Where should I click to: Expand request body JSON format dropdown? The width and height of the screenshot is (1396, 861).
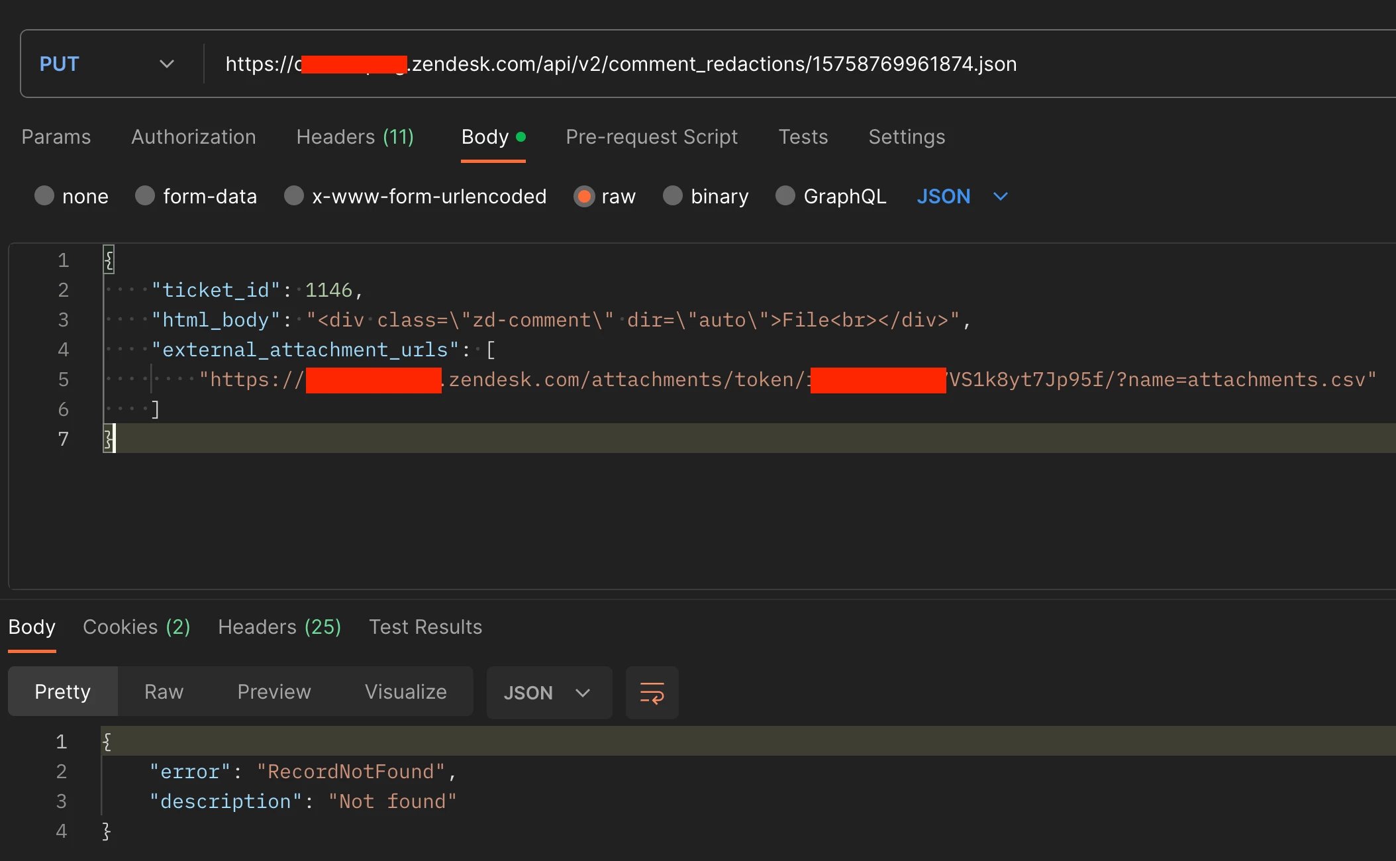pyautogui.click(x=962, y=196)
